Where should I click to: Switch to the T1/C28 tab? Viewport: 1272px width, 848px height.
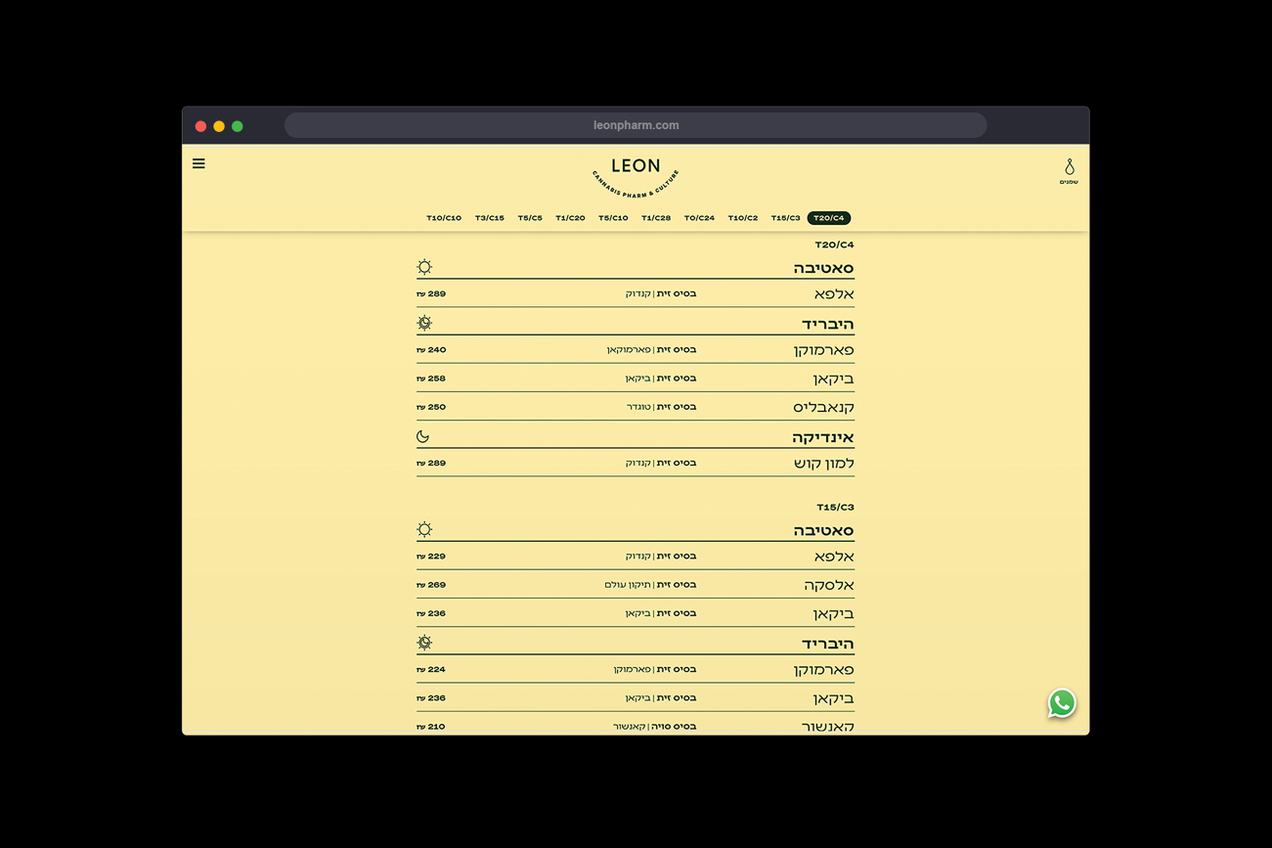656,218
